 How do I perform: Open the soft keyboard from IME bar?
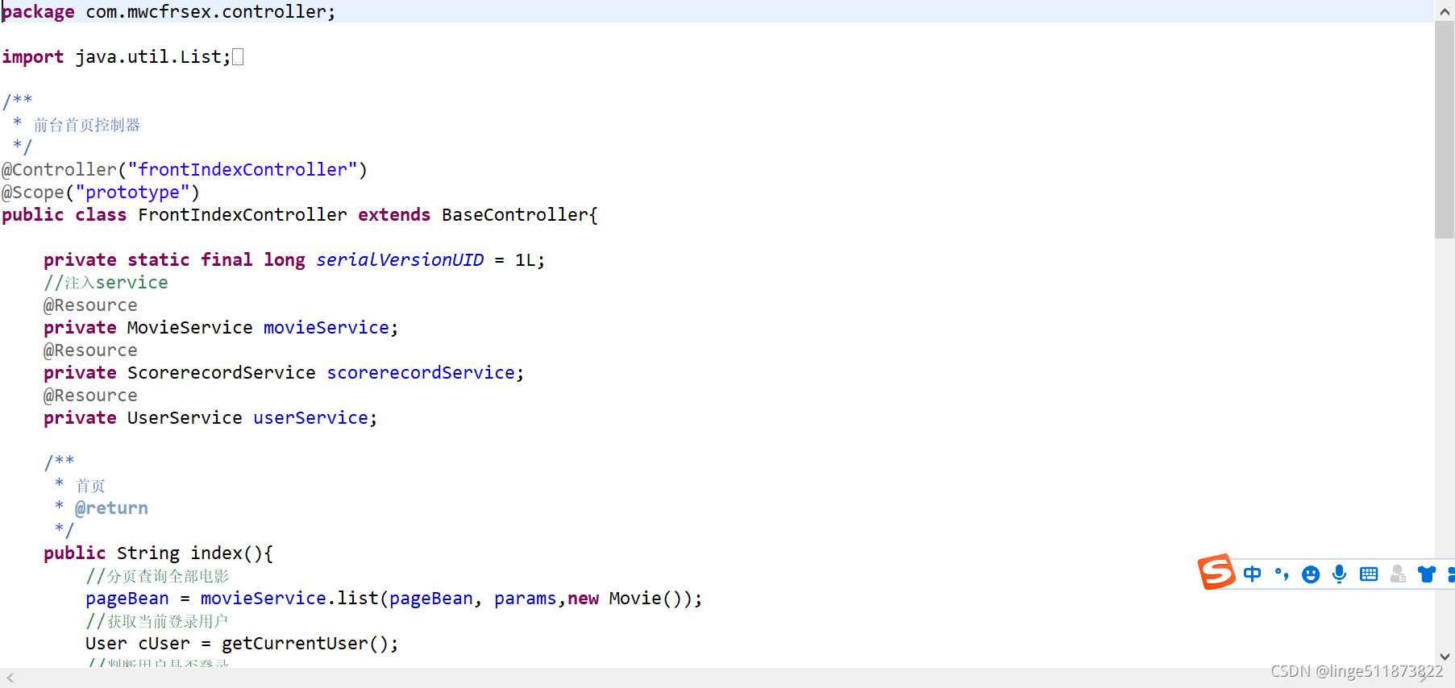pos(1369,574)
